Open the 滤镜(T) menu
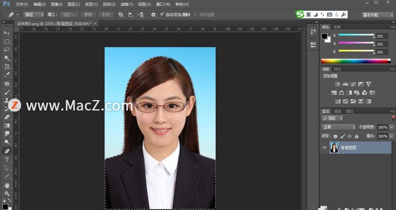Screen dimensions: 396x210 (126, 4)
